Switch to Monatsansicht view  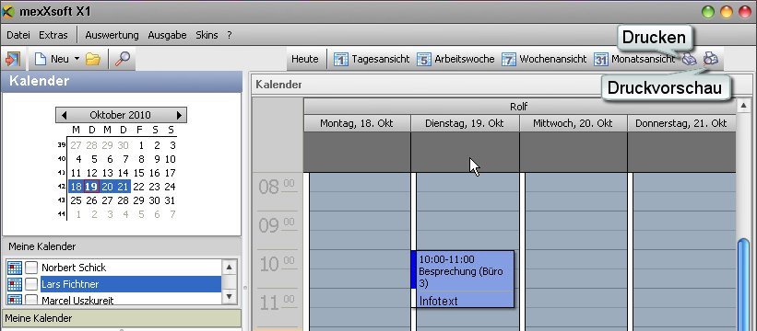[634, 59]
